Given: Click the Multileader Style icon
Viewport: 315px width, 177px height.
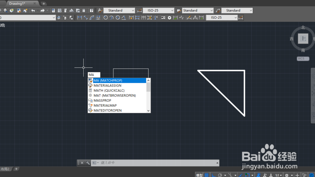Looking at the screenshot, I should [x=218, y=11].
